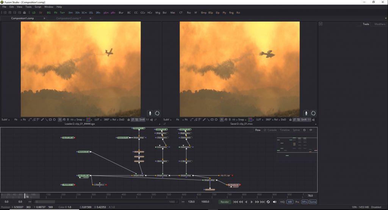Toggle HiQ high quality mode
Viewport: 388px width, 210px height.
coord(282,202)
